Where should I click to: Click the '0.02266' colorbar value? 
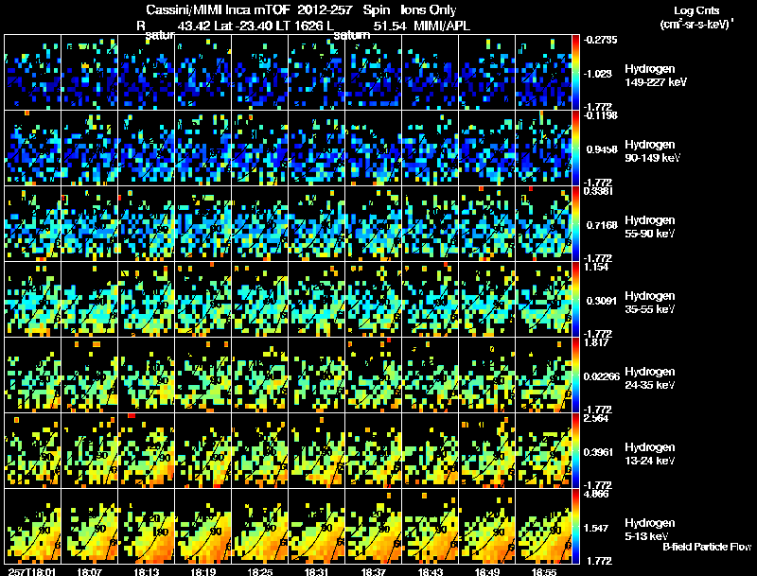click(602, 376)
